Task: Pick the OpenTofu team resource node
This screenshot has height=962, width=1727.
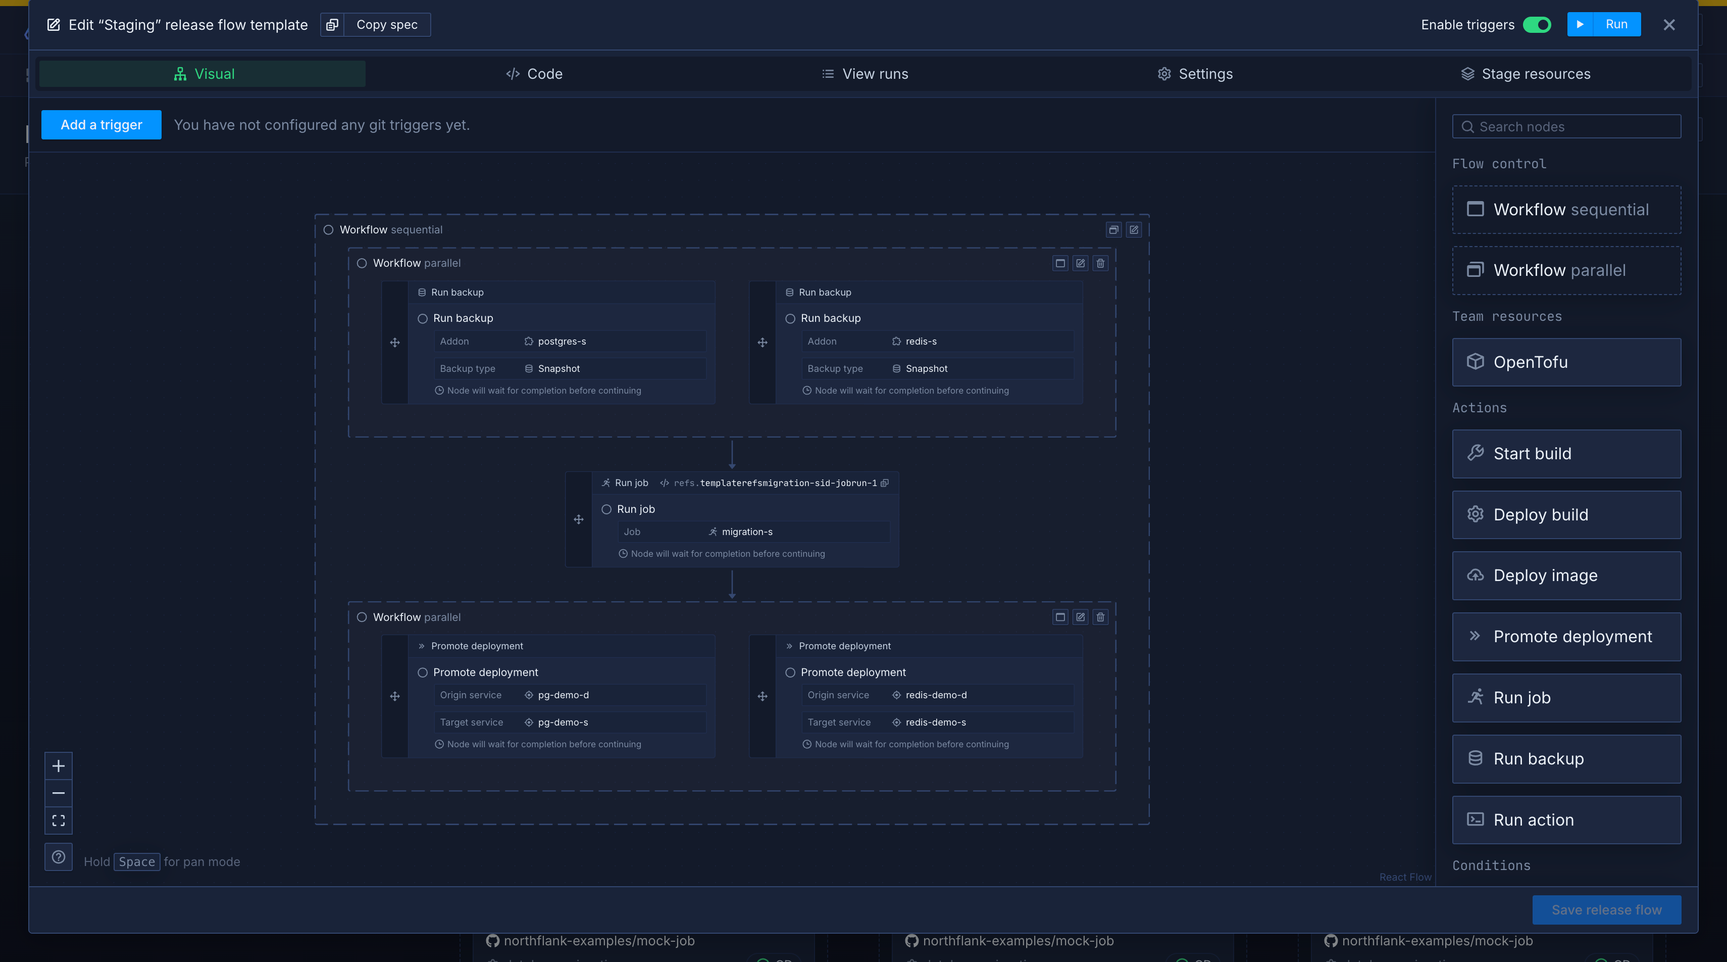Action: pyautogui.click(x=1566, y=362)
